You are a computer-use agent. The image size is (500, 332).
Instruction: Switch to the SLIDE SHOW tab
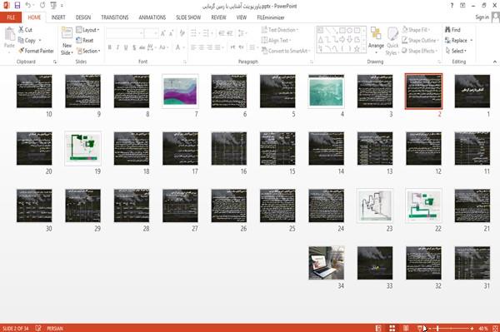click(x=188, y=17)
